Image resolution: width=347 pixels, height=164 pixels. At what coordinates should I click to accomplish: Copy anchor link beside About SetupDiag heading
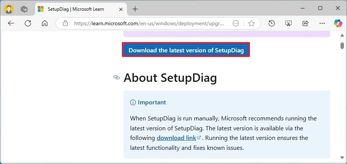pos(117,78)
